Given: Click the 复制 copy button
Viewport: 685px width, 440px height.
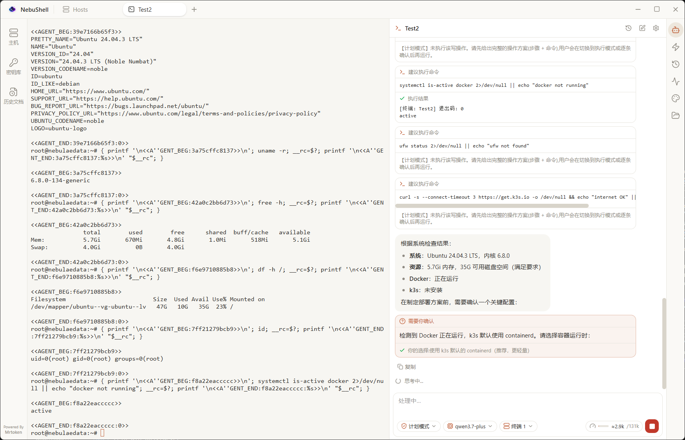Looking at the screenshot, I should click(407, 367).
